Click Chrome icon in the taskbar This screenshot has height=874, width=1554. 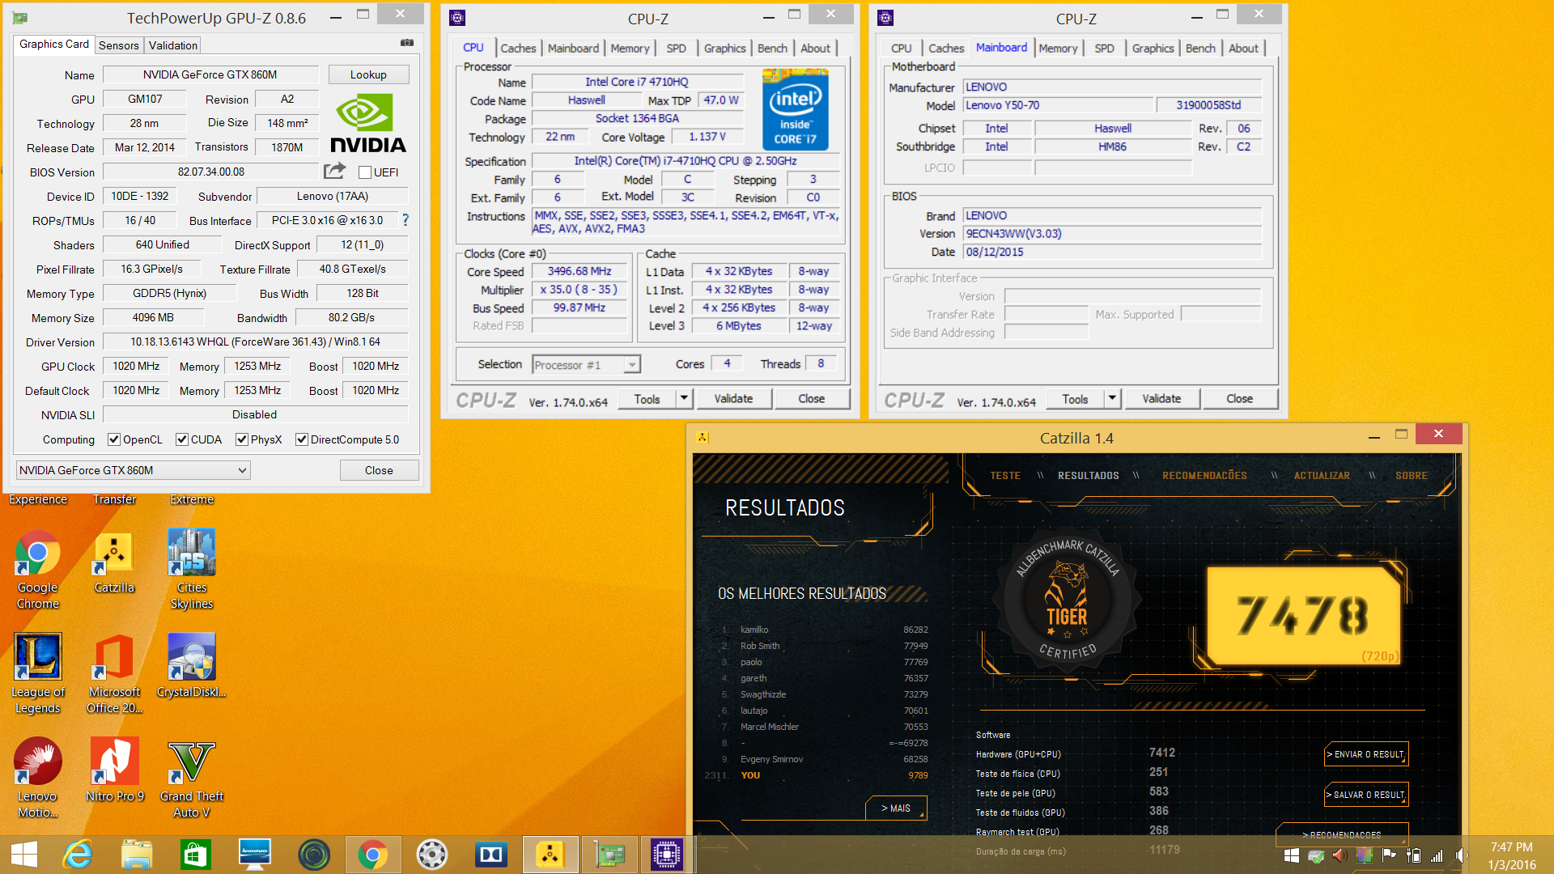372,855
